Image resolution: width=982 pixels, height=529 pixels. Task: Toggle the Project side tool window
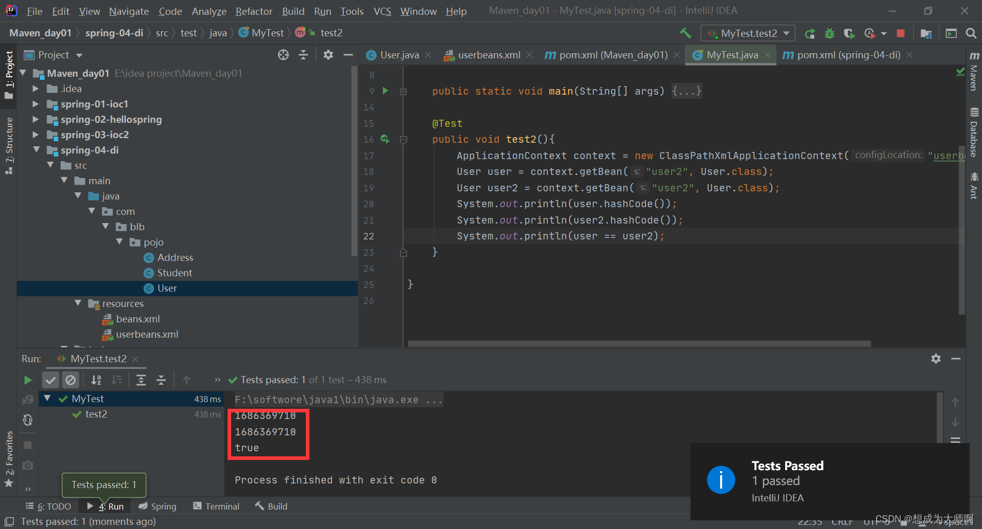coord(9,75)
